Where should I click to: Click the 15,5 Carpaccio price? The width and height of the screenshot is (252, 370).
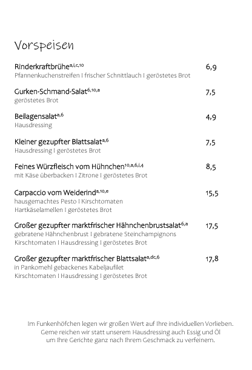[x=212, y=193]
